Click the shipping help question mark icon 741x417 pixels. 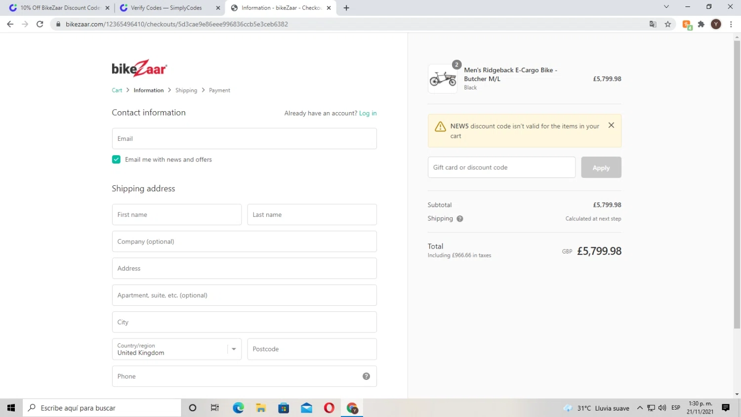click(x=460, y=219)
